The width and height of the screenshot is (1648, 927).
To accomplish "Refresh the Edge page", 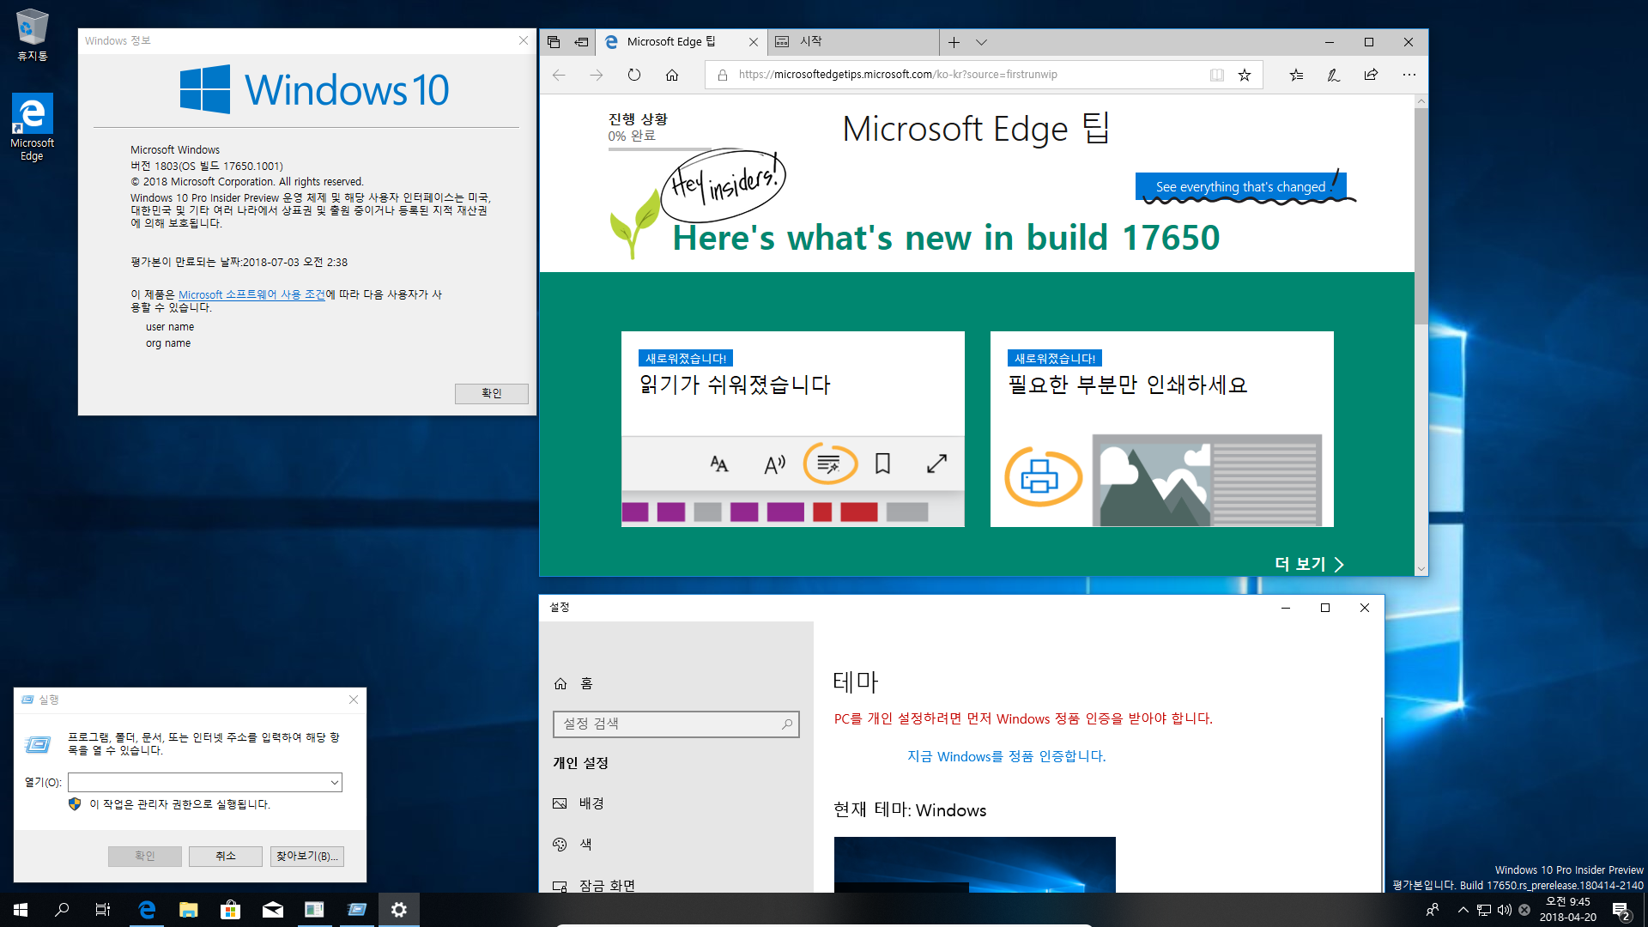I will [x=634, y=75].
